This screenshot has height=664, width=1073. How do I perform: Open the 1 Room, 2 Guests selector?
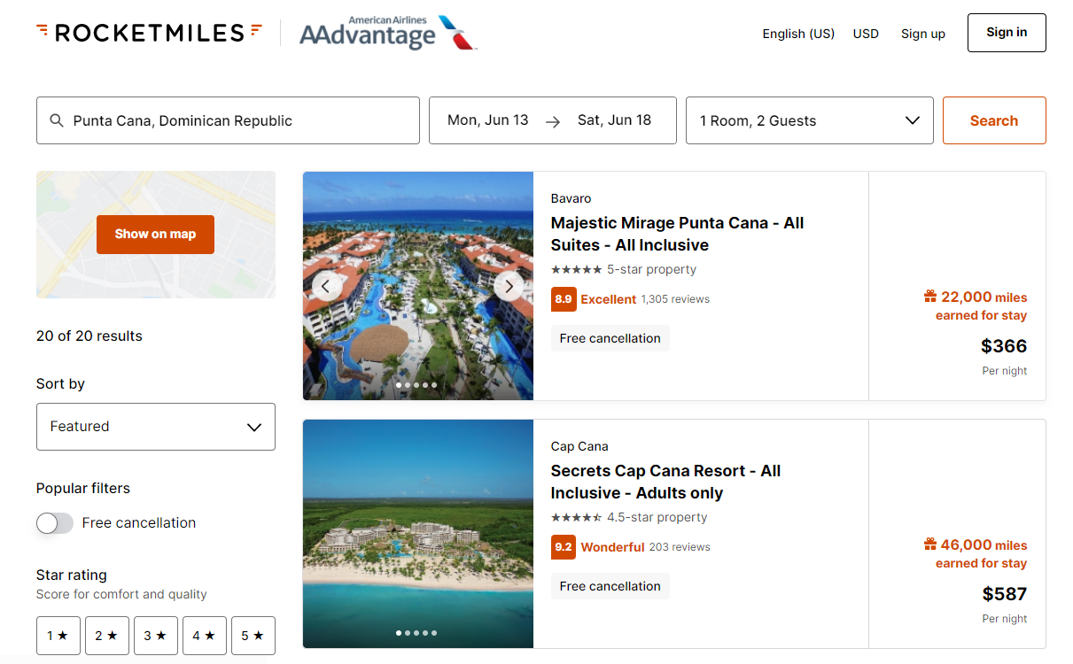809,120
